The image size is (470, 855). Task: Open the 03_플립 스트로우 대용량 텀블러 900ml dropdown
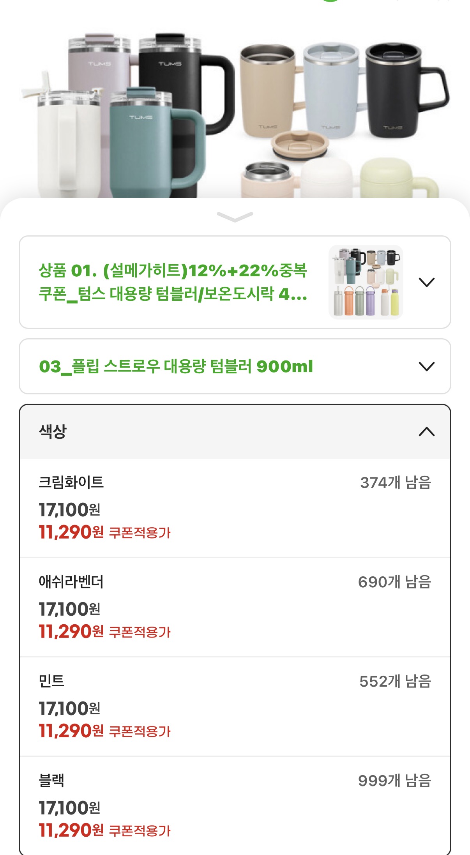pyautogui.click(x=176, y=366)
